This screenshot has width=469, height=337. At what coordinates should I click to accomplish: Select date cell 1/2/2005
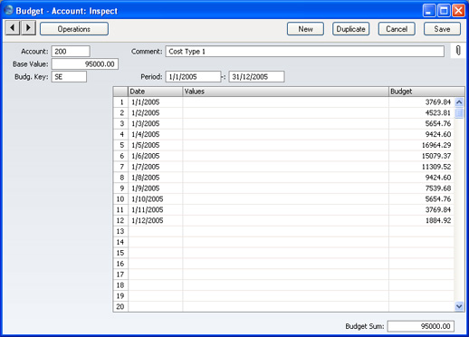point(156,113)
